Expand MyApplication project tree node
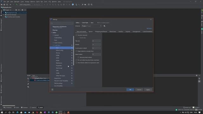 pyautogui.click(x=3, y=13)
